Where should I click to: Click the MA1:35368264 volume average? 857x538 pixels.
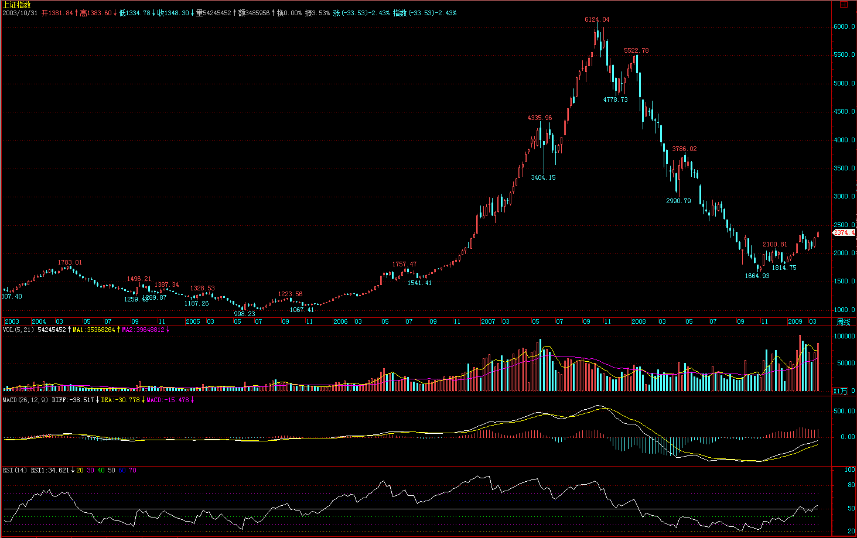(94, 330)
